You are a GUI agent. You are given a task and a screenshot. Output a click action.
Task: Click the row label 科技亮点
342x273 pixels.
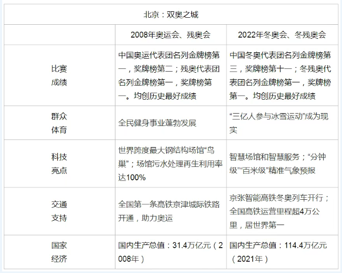59,164
